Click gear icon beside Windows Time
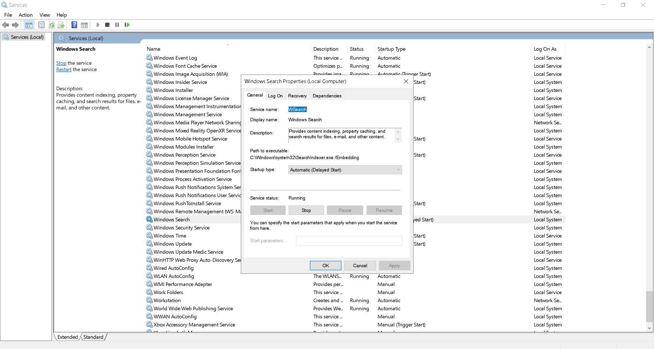The height and width of the screenshot is (349, 654). (x=149, y=235)
